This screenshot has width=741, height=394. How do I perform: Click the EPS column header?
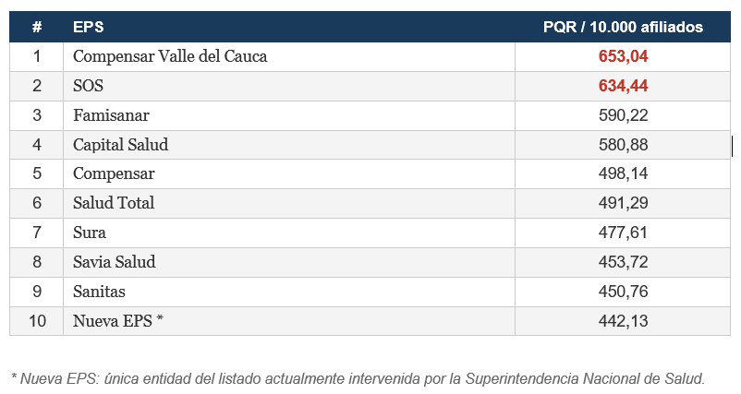[x=89, y=28]
